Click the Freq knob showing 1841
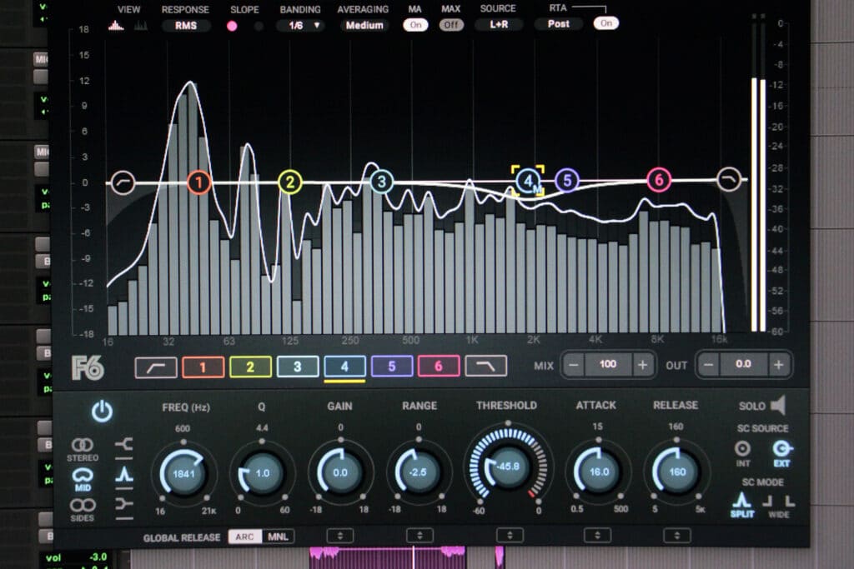Image resolution: width=854 pixels, height=569 pixels. point(184,473)
